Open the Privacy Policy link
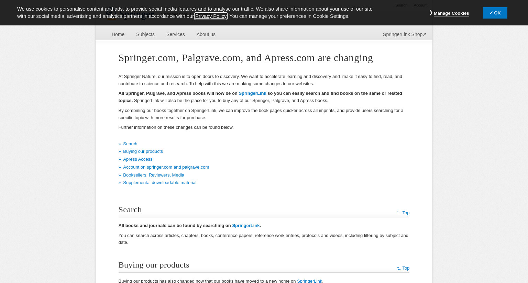 (211, 16)
